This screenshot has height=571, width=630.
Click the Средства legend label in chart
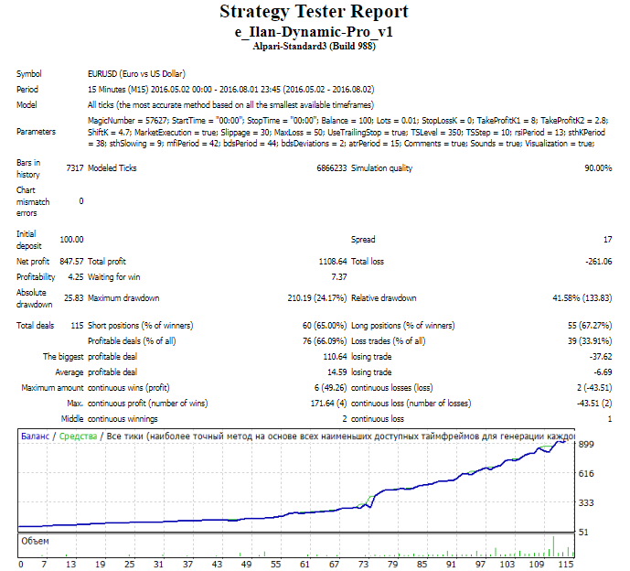(77, 436)
